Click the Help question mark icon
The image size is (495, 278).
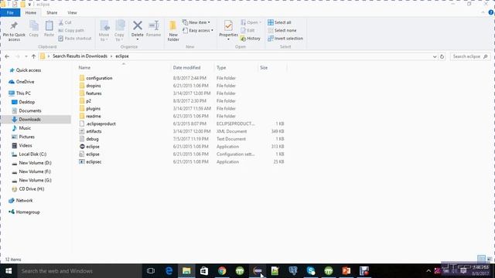[491, 12]
